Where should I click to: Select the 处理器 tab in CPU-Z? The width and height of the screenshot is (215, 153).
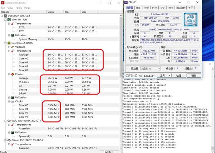point(129,8)
